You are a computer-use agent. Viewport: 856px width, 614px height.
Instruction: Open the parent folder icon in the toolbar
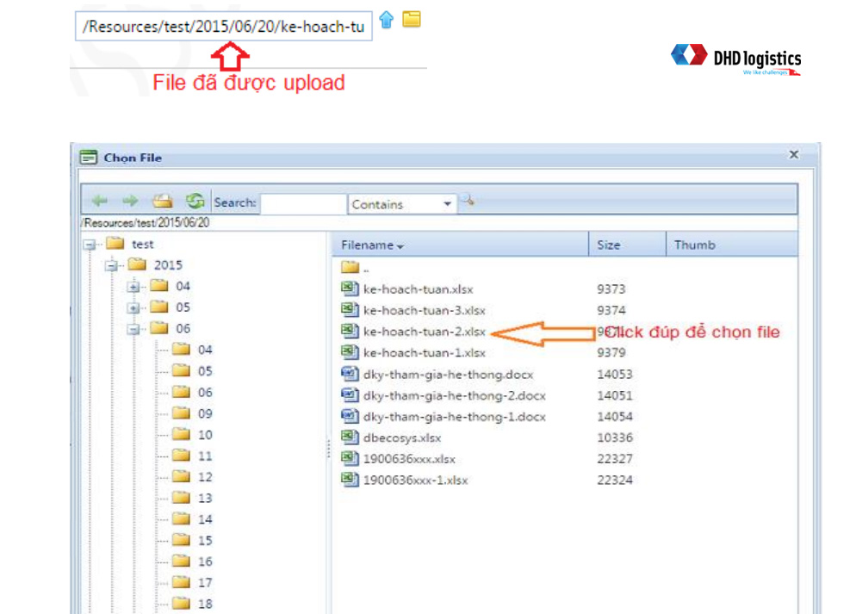162,200
